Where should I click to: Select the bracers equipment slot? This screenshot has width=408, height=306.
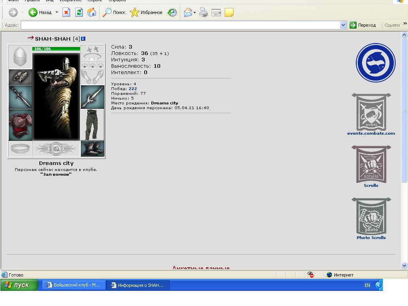tap(20, 77)
